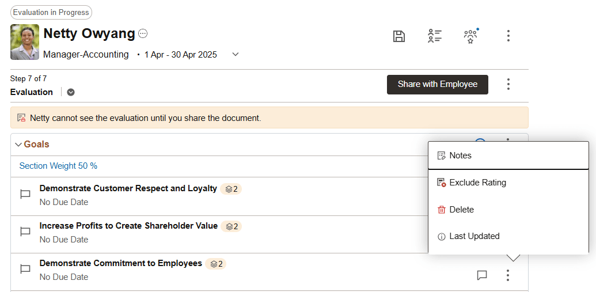Click comment icon for Demonstrate Commitment to Employees
Viewport: 596px width, 292px height.
(482, 275)
